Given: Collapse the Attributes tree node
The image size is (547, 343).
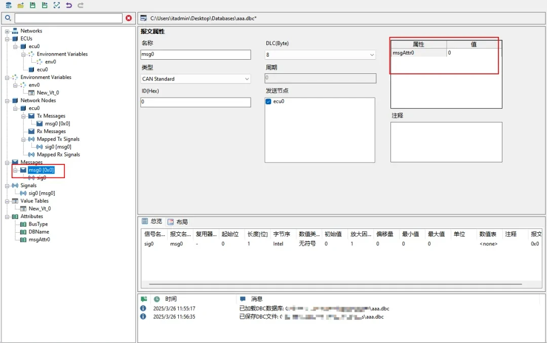Looking at the screenshot, I should (8, 217).
